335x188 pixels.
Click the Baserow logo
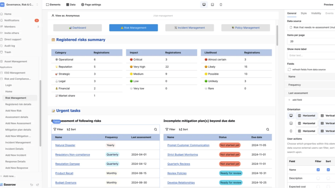[8, 185]
